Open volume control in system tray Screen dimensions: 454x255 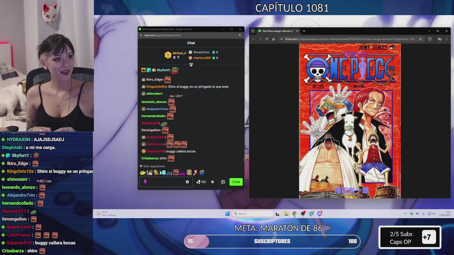point(433,214)
